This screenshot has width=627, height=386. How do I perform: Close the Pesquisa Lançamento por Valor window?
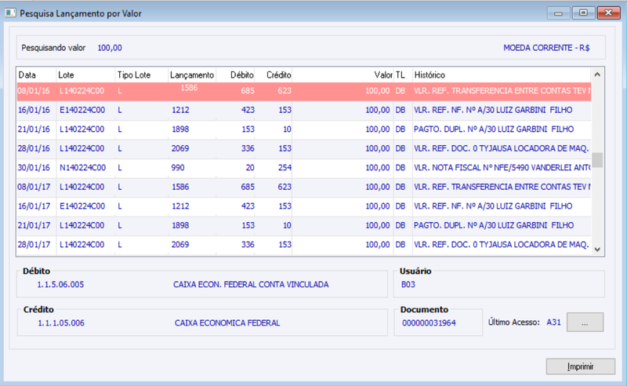[x=608, y=13]
